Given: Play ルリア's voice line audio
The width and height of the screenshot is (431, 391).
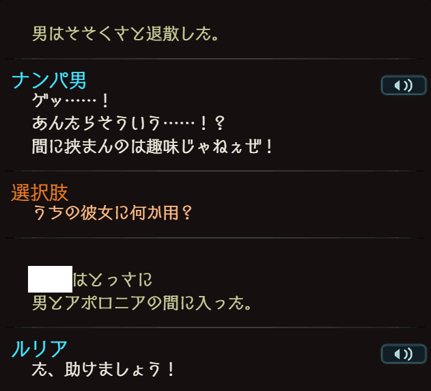Looking at the screenshot, I should coord(403,353).
